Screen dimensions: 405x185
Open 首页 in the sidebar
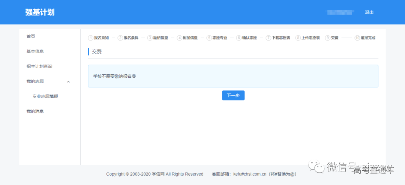pyautogui.click(x=31, y=36)
